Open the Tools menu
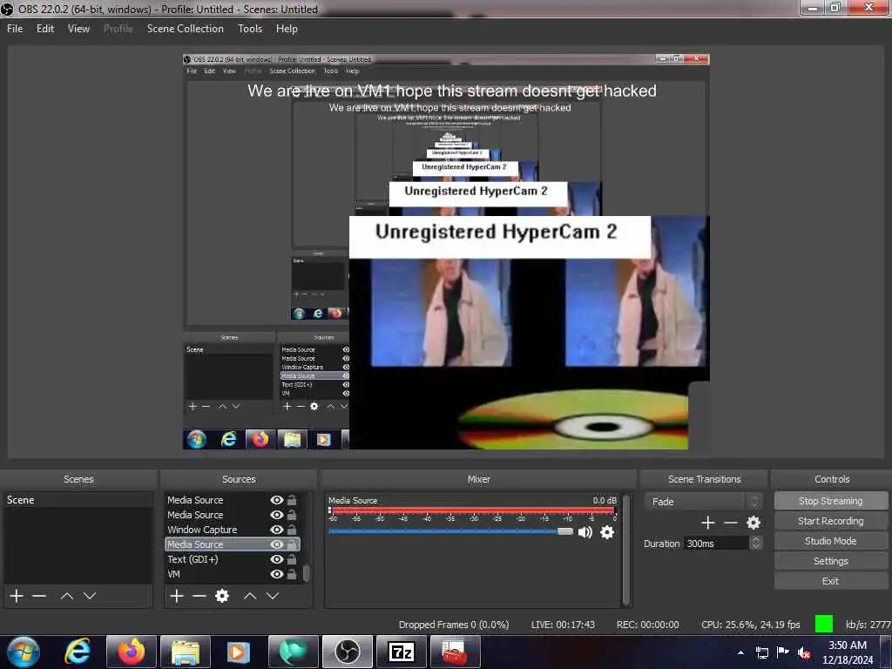 tap(250, 29)
